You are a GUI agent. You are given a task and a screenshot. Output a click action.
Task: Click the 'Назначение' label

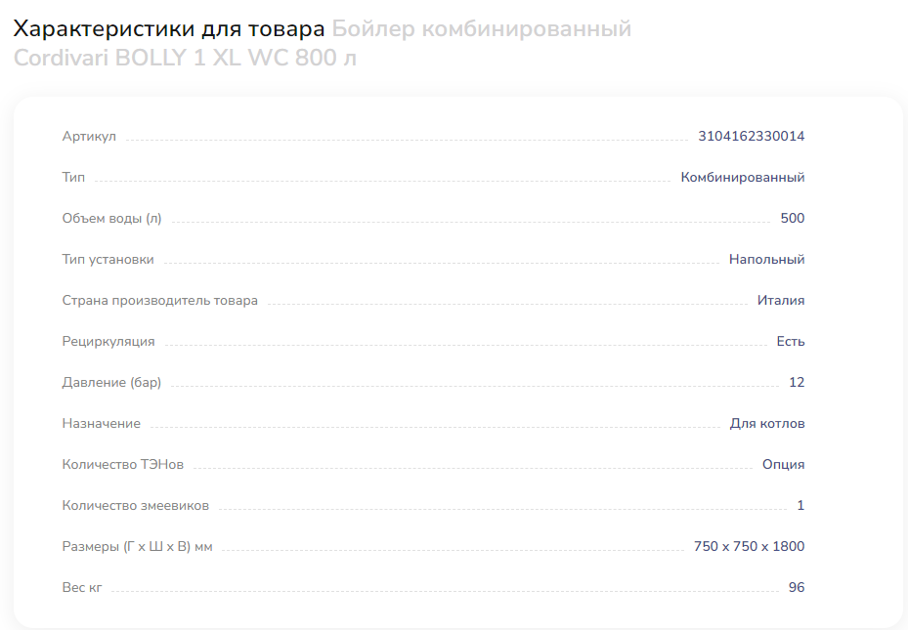[102, 424]
